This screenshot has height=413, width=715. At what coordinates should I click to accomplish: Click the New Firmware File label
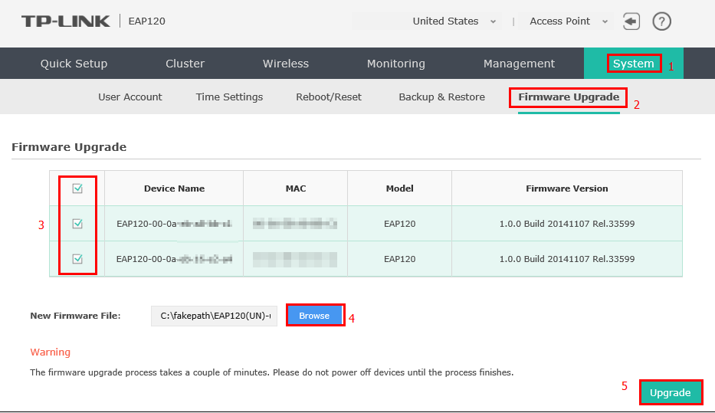click(75, 316)
